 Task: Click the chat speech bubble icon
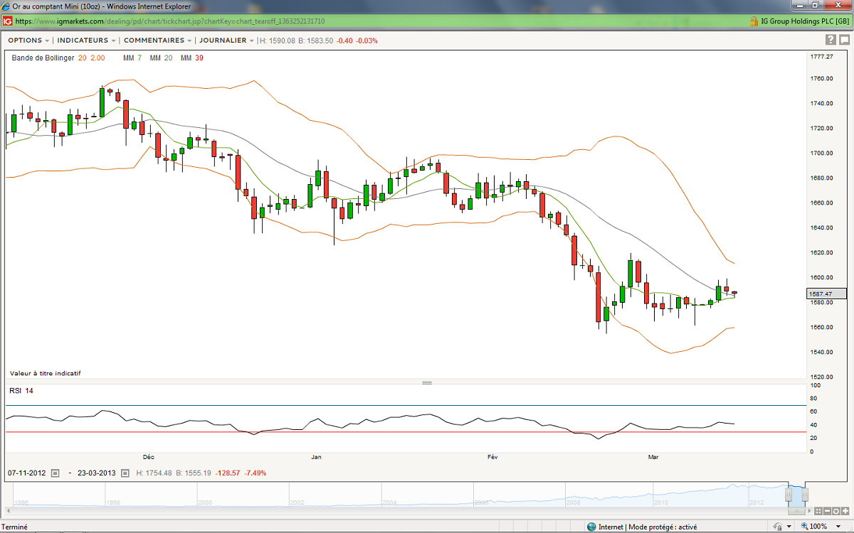(843, 41)
